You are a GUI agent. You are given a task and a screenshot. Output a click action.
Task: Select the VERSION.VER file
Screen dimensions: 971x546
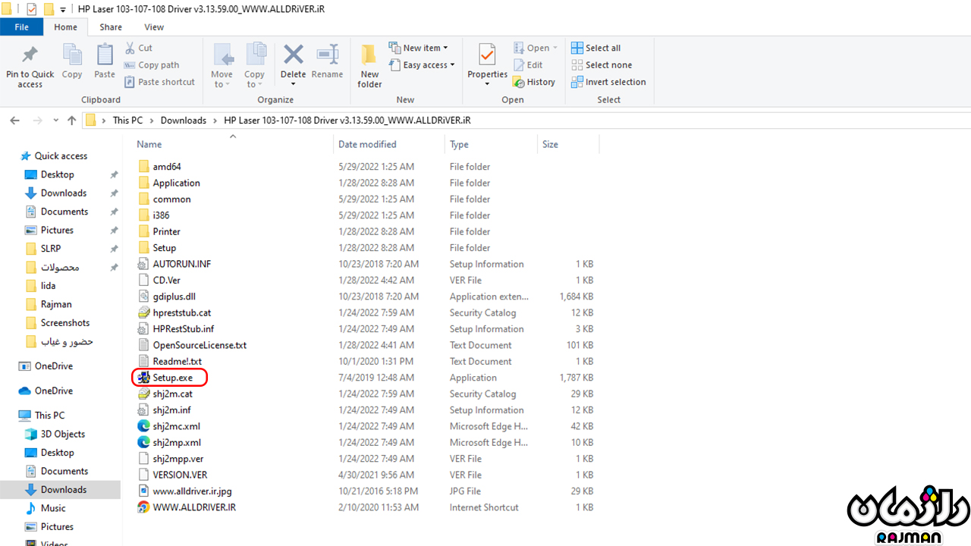click(180, 475)
